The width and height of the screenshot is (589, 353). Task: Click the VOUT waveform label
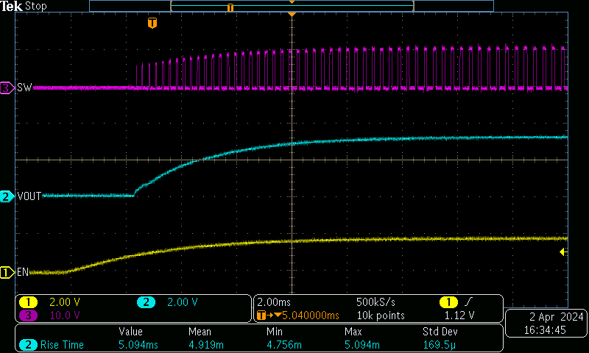pos(29,196)
